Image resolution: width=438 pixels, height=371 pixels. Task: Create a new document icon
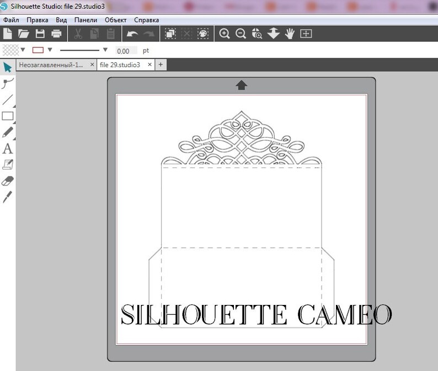pyautogui.click(x=8, y=34)
